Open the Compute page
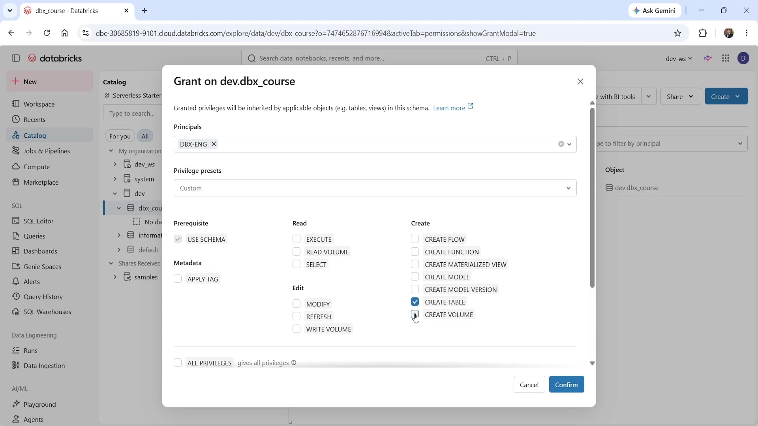The image size is (758, 426). 49,166
